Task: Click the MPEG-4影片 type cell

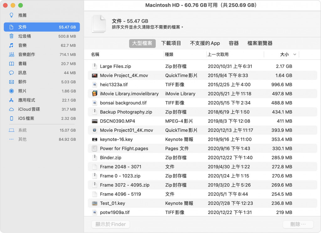Action: (x=179, y=121)
